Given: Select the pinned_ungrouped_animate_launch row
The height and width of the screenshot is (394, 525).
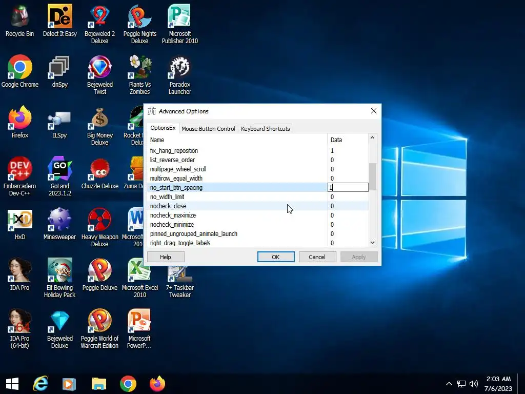Looking at the screenshot, I should (x=258, y=233).
